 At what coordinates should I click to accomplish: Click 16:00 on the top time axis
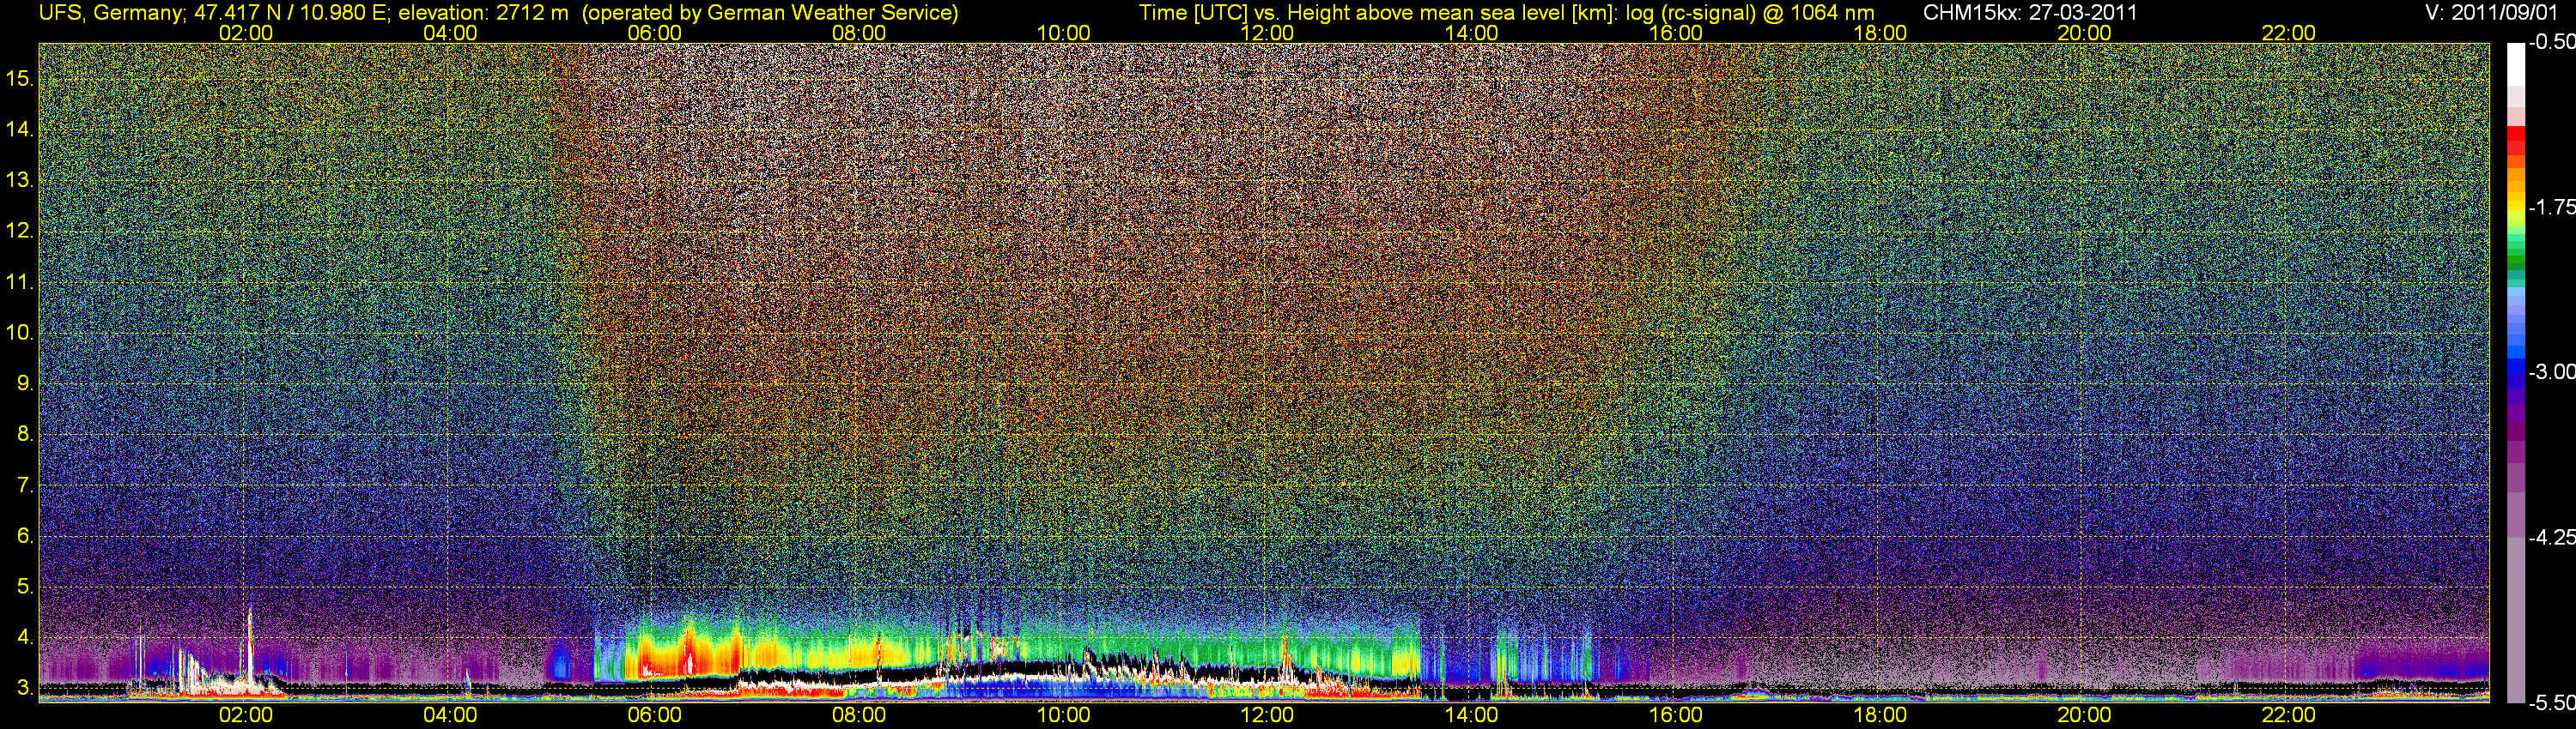(x=1676, y=33)
